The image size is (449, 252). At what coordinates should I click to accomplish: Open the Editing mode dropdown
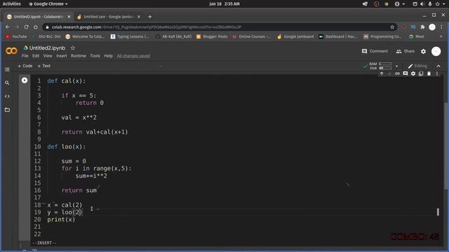pos(417,66)
